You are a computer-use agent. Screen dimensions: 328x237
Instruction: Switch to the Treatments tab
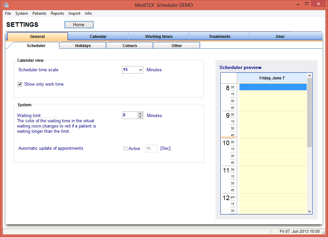coord(219,37)
